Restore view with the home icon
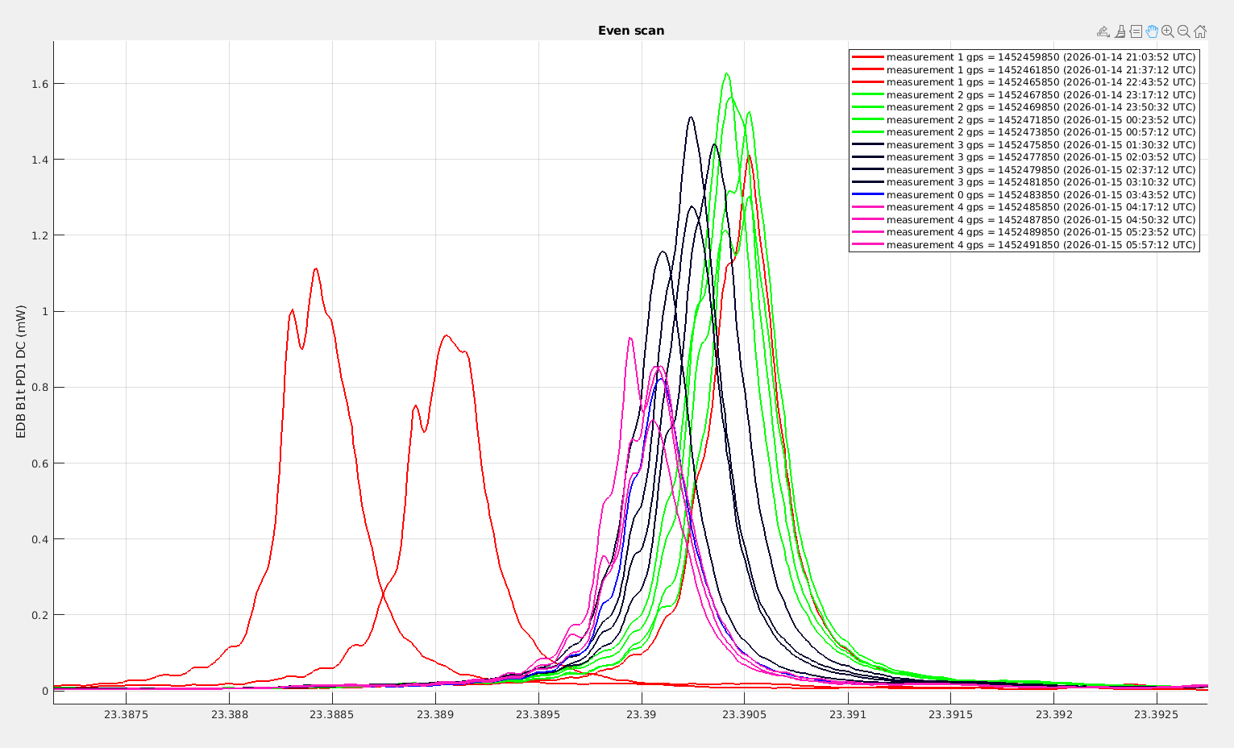 pyautogui.click(x=1199, y=31)
